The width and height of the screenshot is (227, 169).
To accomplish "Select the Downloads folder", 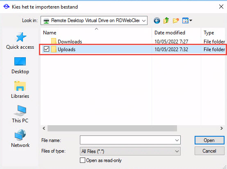I will click(x=70, y=42).
